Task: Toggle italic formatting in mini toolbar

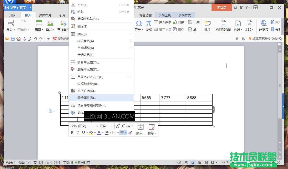Action: click(78, 132)
